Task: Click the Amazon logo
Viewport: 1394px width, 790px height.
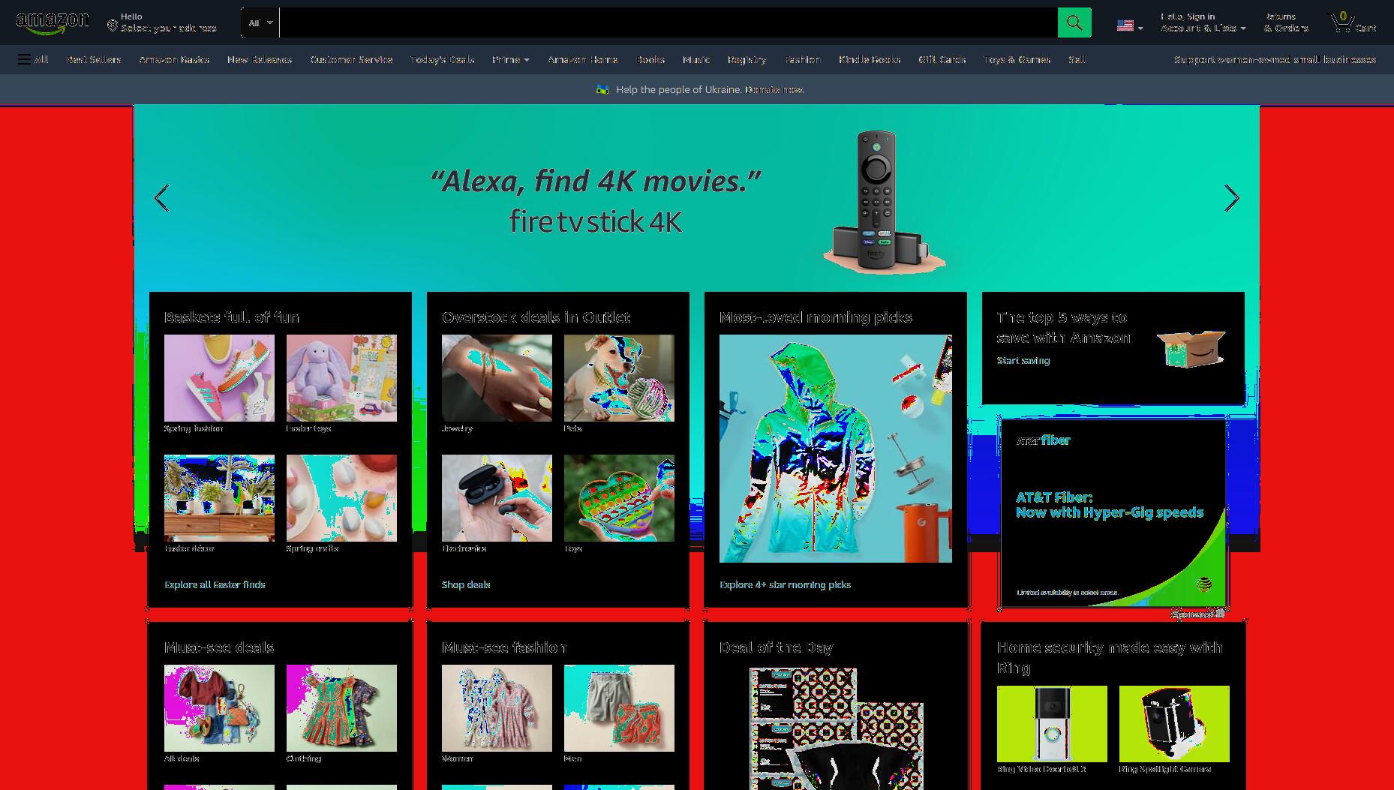Action: coord(52,23)
